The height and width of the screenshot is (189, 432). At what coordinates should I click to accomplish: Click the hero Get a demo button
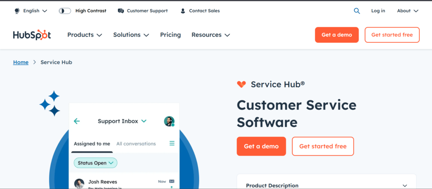point(261,146)
